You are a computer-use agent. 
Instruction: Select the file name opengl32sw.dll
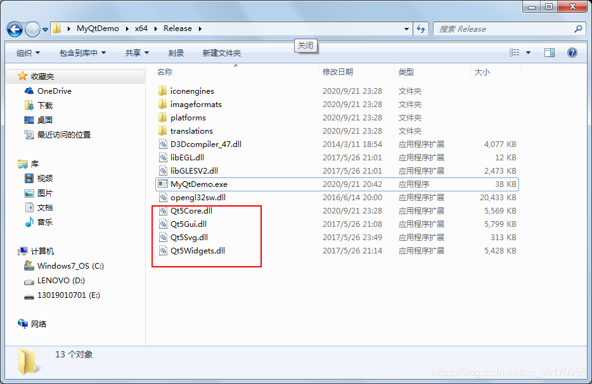(198, 198)
